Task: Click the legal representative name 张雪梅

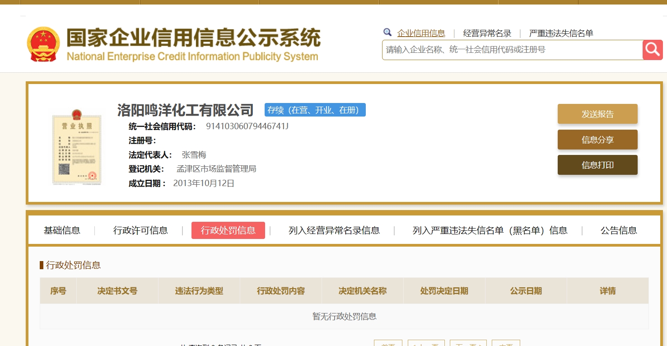Action: (x=194, y=155)
